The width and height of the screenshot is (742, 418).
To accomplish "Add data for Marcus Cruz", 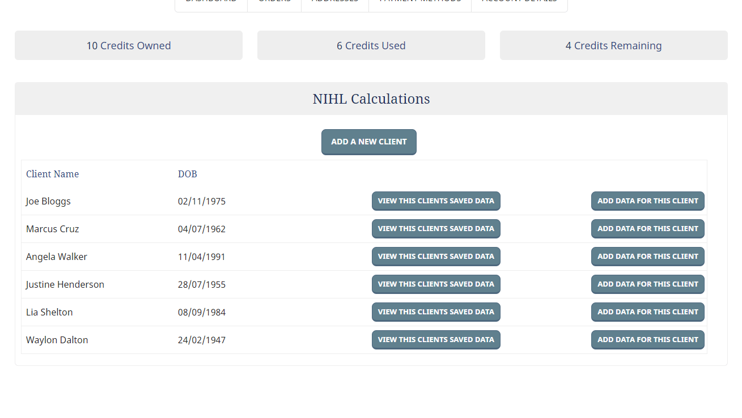I will 647,229.
